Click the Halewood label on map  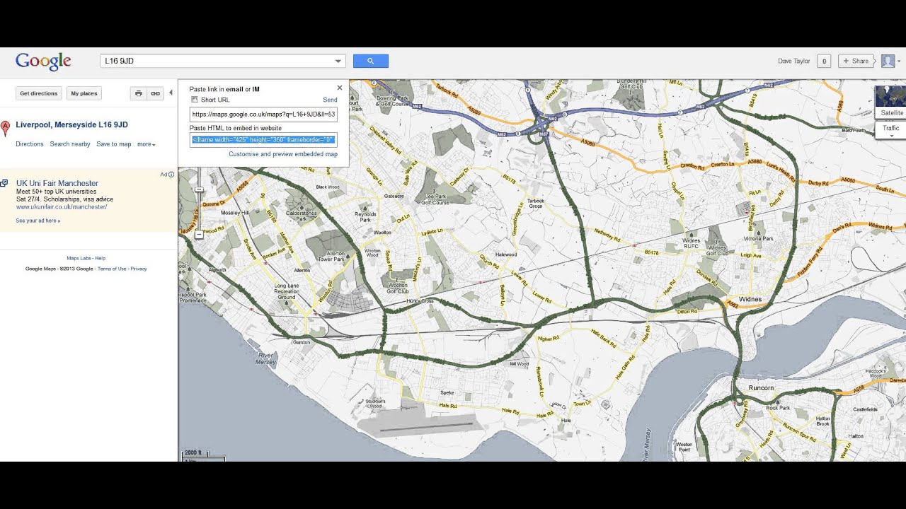(506, 255)
